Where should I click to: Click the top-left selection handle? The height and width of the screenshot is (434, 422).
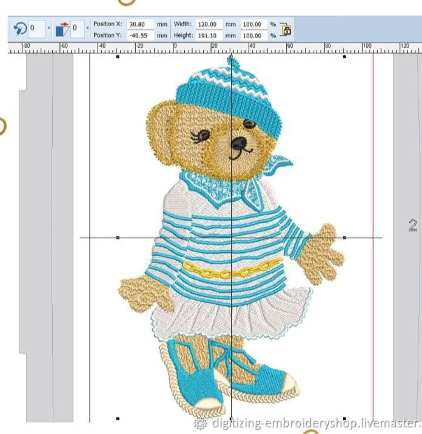[118, 57]
